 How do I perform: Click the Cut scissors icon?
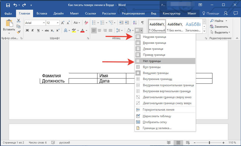pyautogui.click(x=19, y=21)
